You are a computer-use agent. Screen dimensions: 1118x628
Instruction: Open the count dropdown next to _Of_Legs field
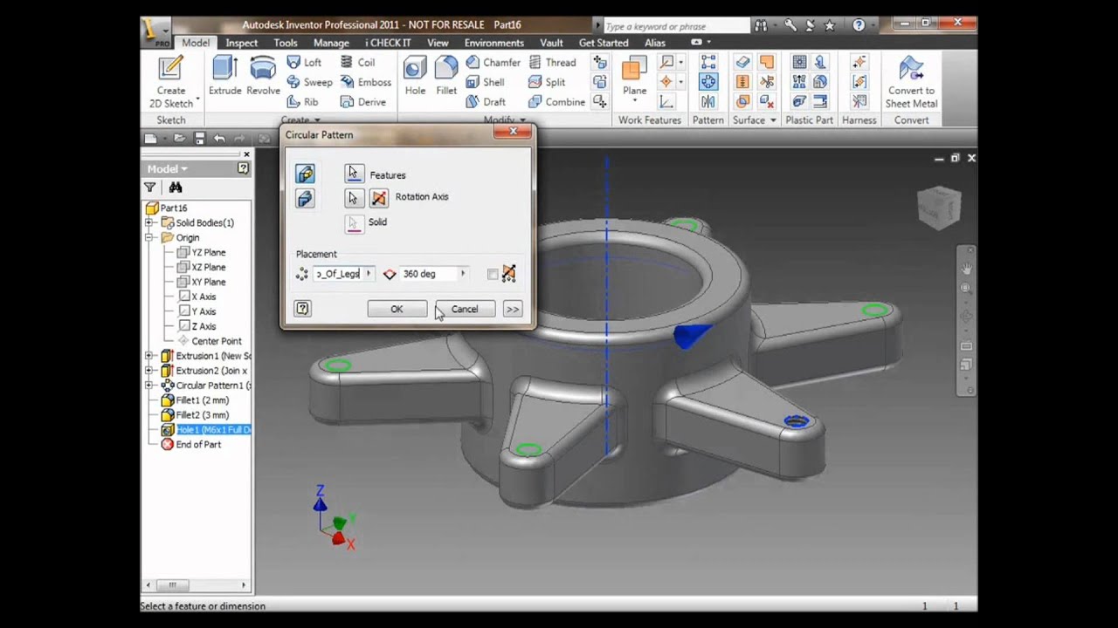[368, 274]
